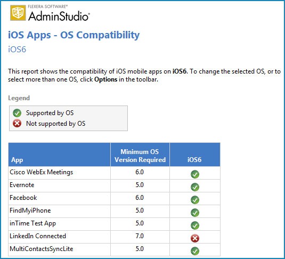Click the AdminStudio cube logo icon
This screenshot has height=259, width=285.
coord(18,13)
